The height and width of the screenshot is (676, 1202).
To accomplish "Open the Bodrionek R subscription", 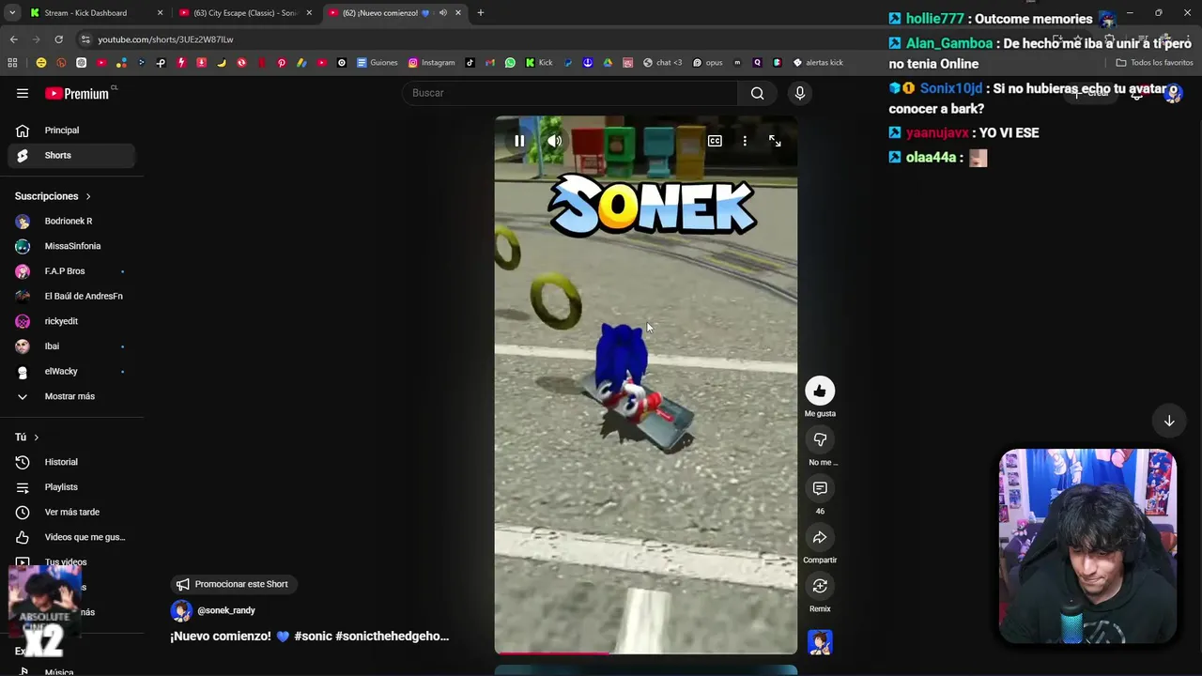I will coord(71,221).
